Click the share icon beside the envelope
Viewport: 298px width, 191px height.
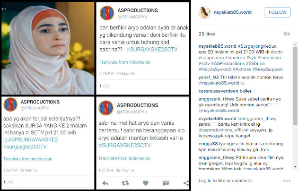[186, 183]
